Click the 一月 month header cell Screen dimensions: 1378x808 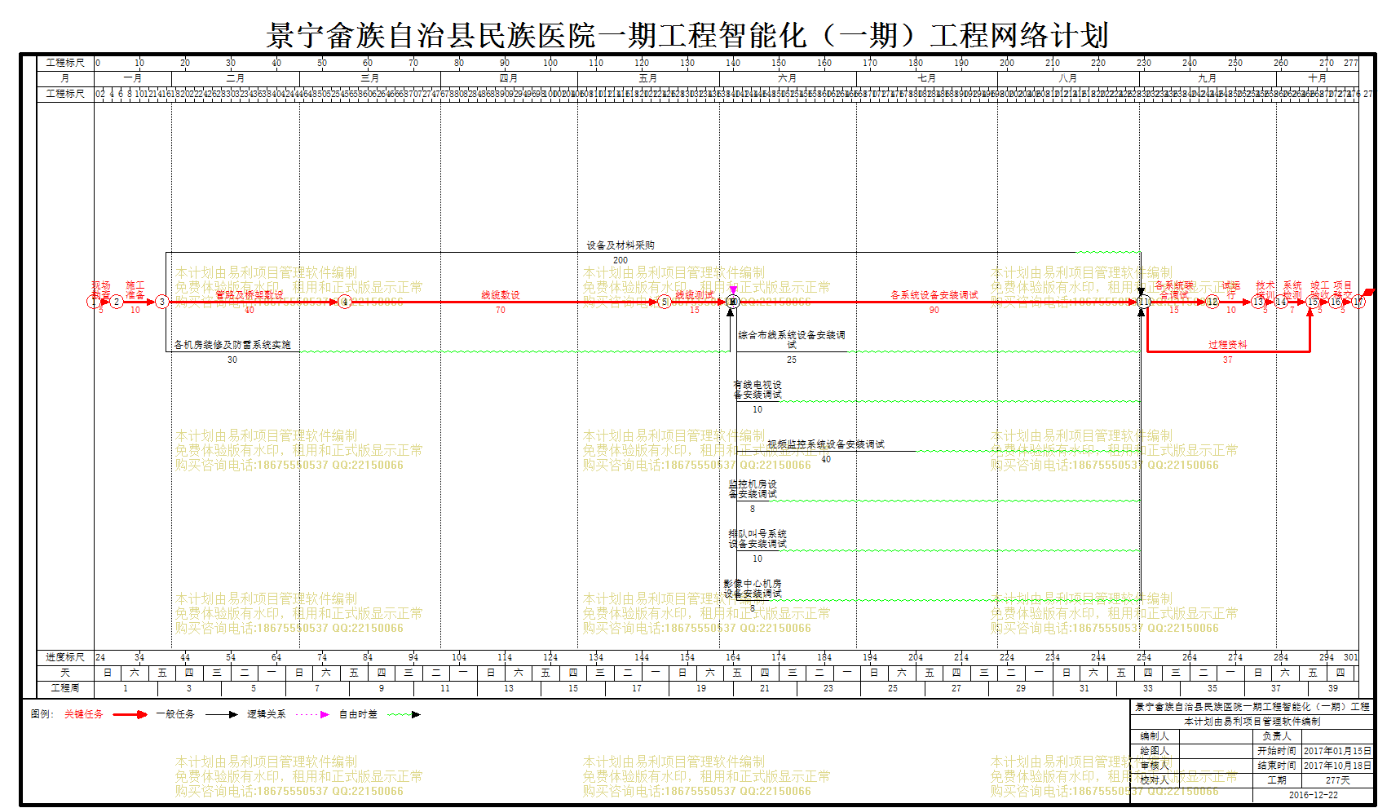click(133, 78)
